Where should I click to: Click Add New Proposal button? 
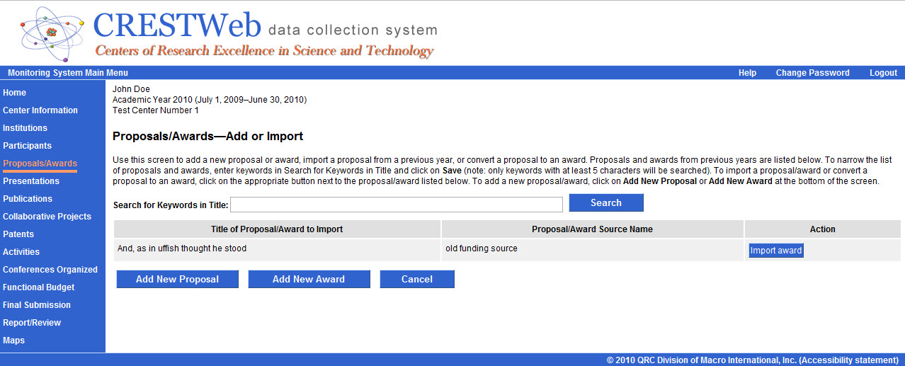(177, 279)
